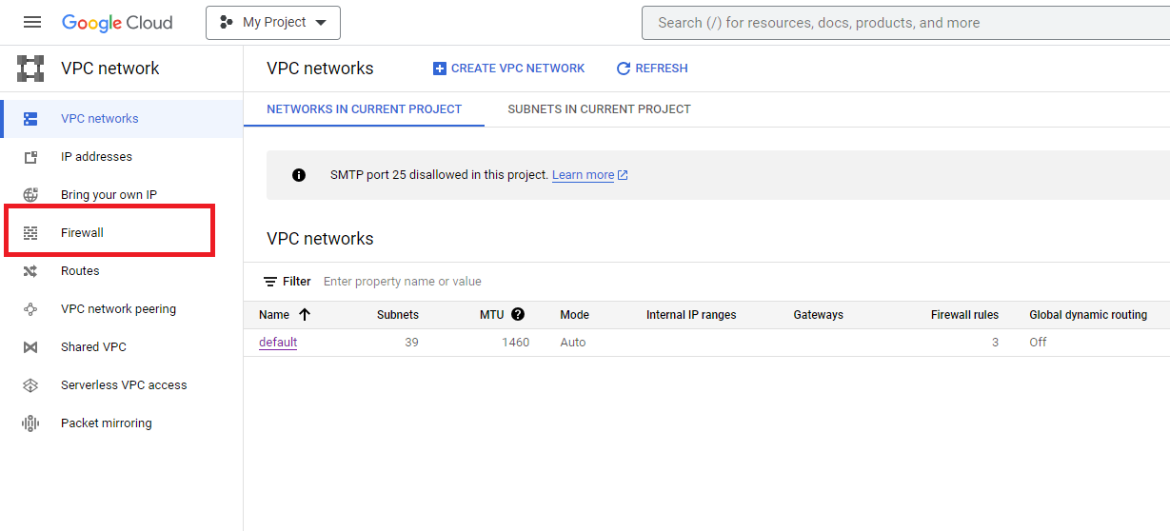This screenshot has height=531, width=1170.
Task: Open the default network link
Action: point(278,343)
